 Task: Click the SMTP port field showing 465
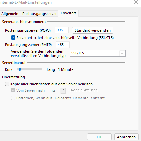63,45
